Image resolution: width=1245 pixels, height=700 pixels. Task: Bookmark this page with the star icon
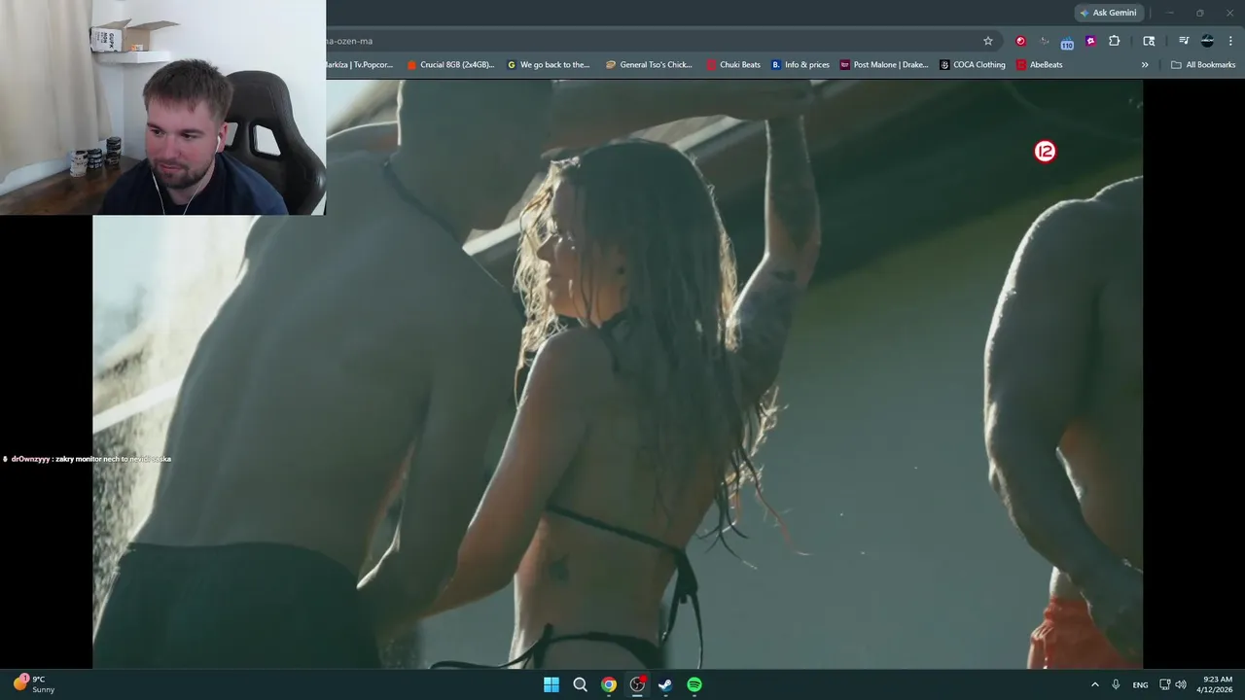(x=988, y=41)
